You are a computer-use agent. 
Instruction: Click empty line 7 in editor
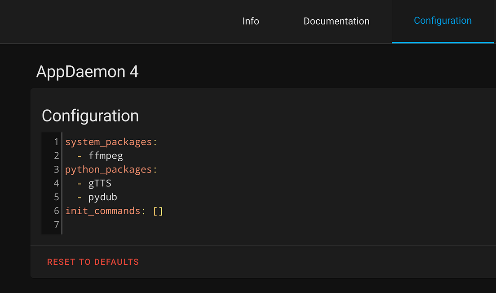(180, 224)
